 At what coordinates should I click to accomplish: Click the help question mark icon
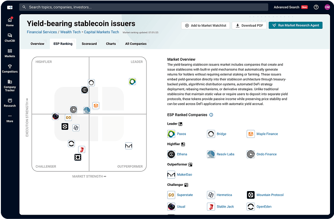(x=316, y=7)
